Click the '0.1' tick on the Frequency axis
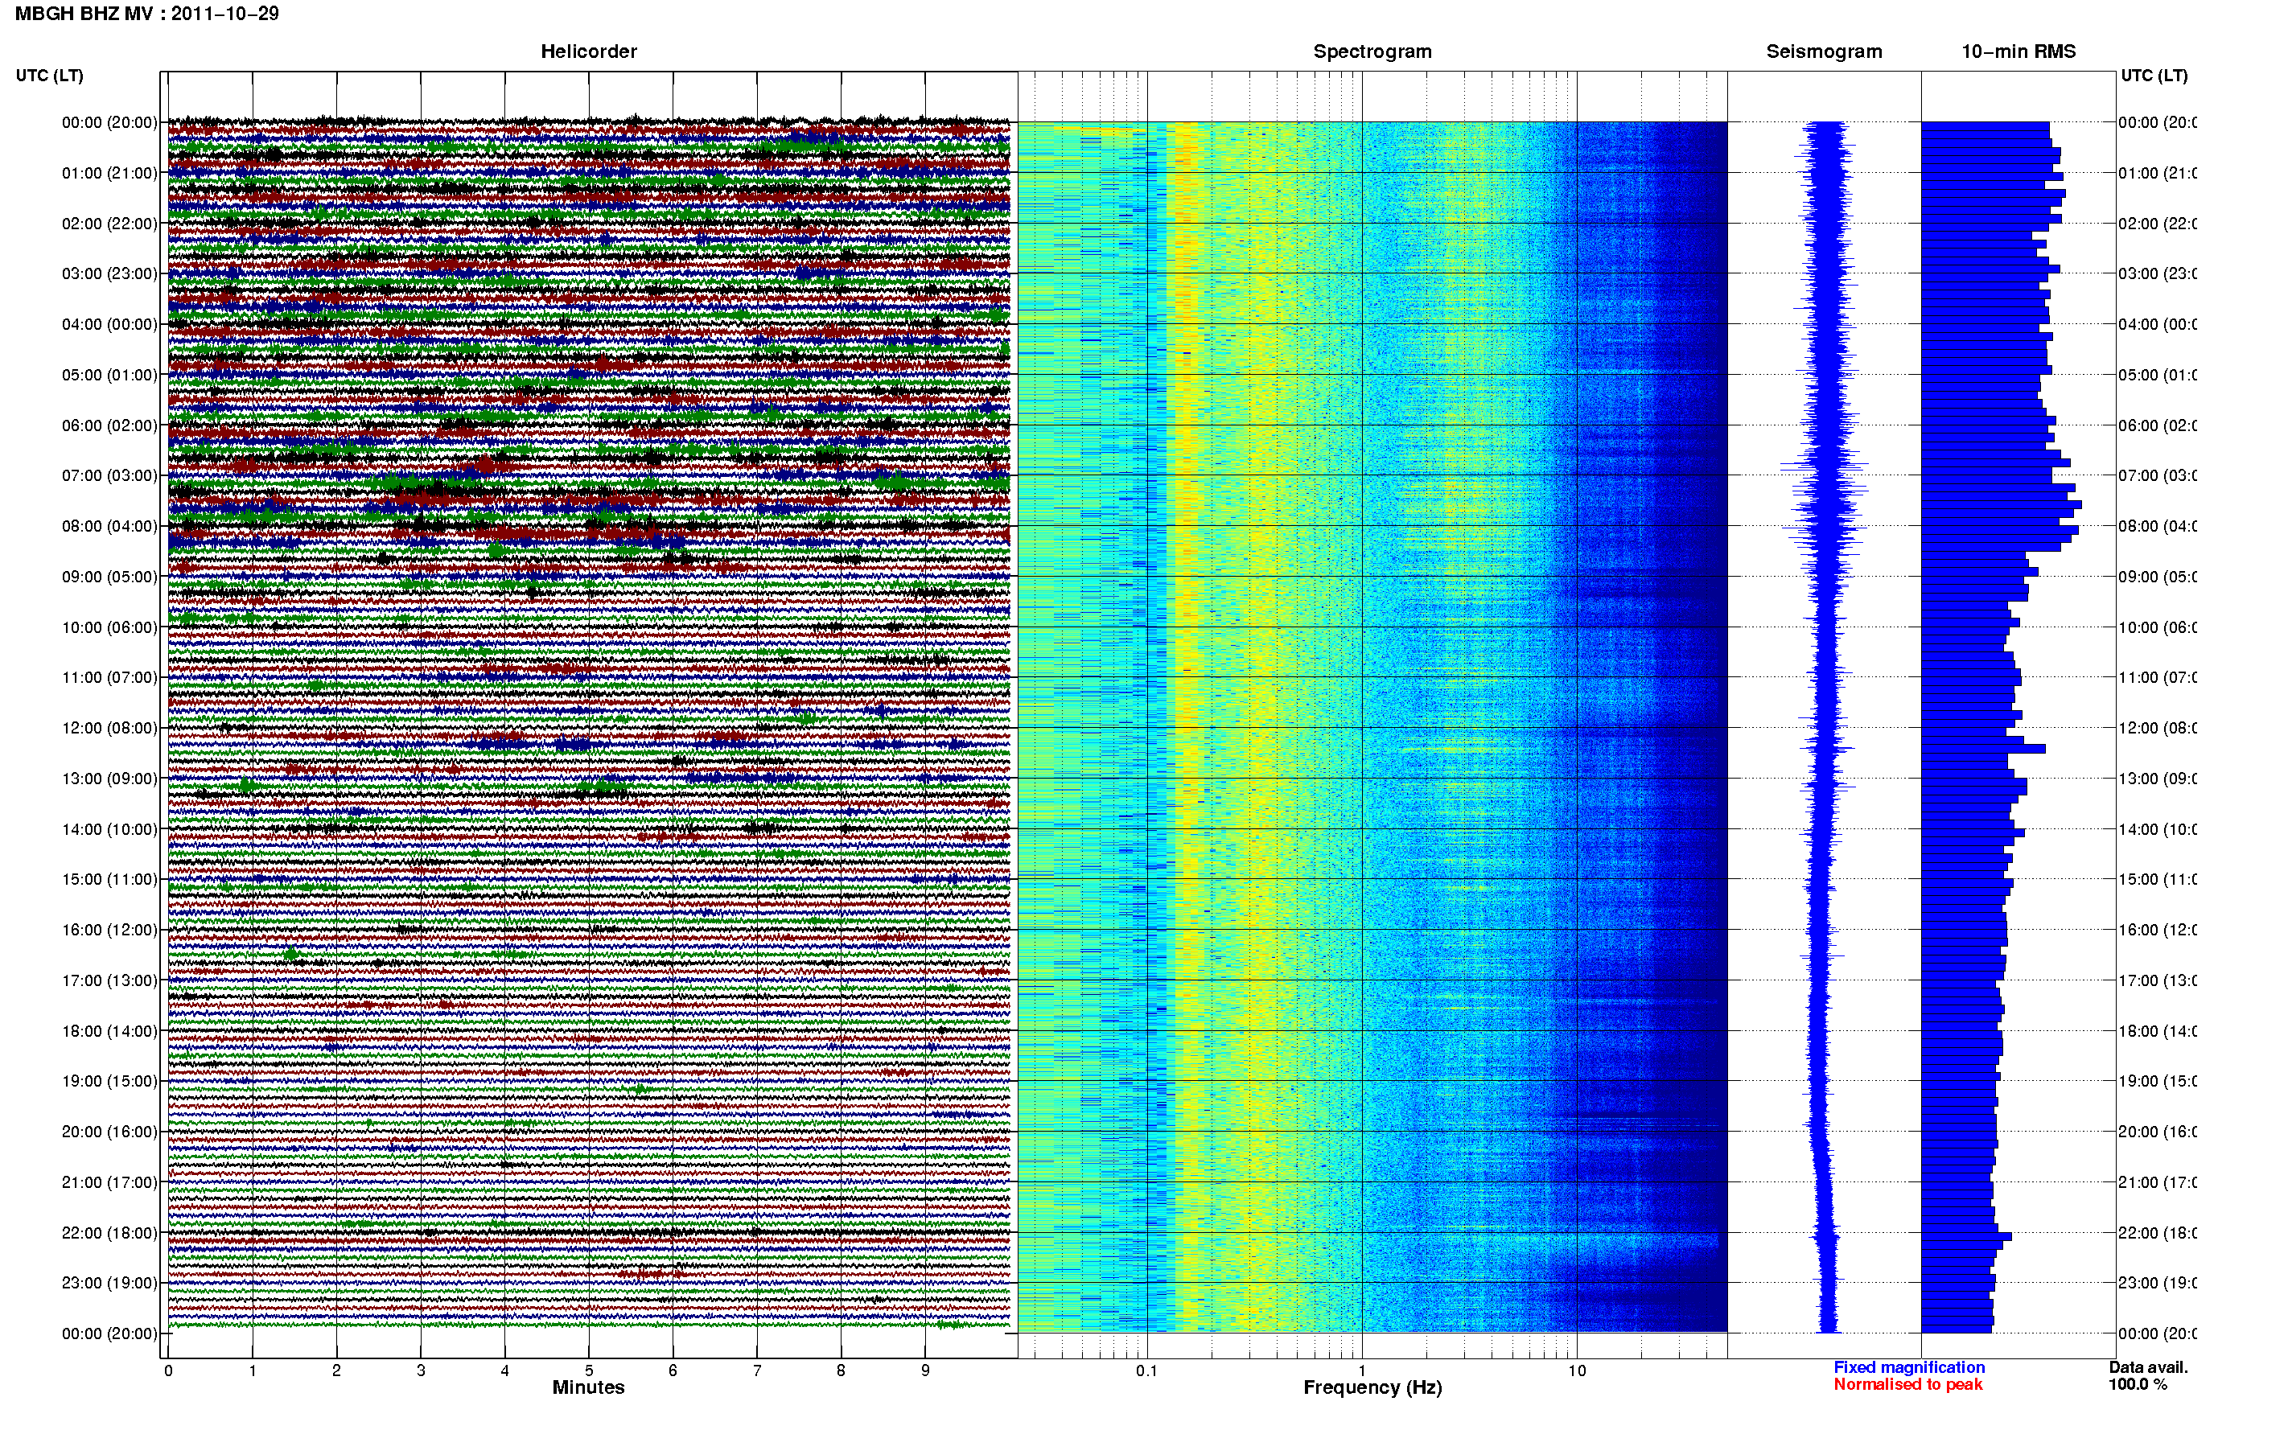2288x1430 pixels. pyautogui.click(x=1146, y=1370)
